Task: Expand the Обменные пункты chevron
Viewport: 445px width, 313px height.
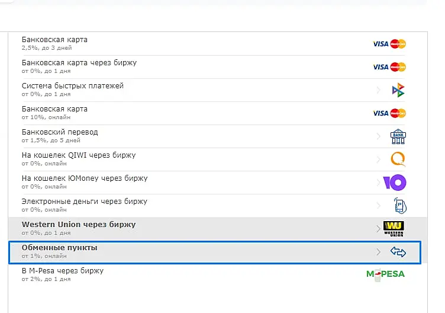Action: tap(378, 252)
